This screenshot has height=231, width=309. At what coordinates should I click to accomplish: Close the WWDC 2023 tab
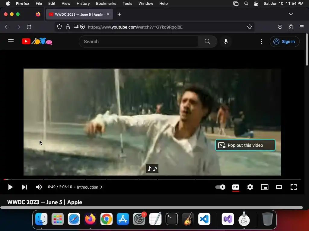[108, 14]
